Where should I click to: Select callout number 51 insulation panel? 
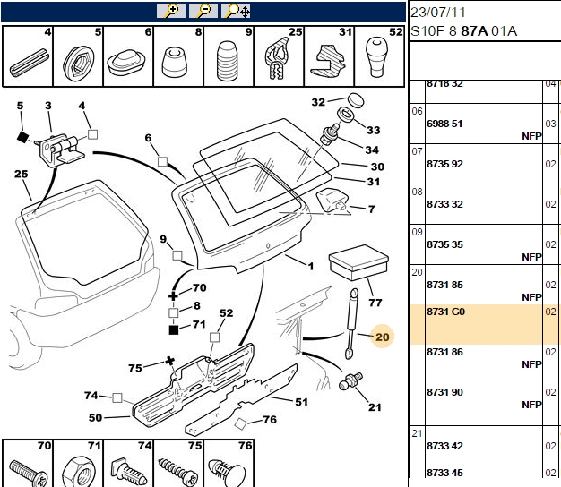click(301, 402)
